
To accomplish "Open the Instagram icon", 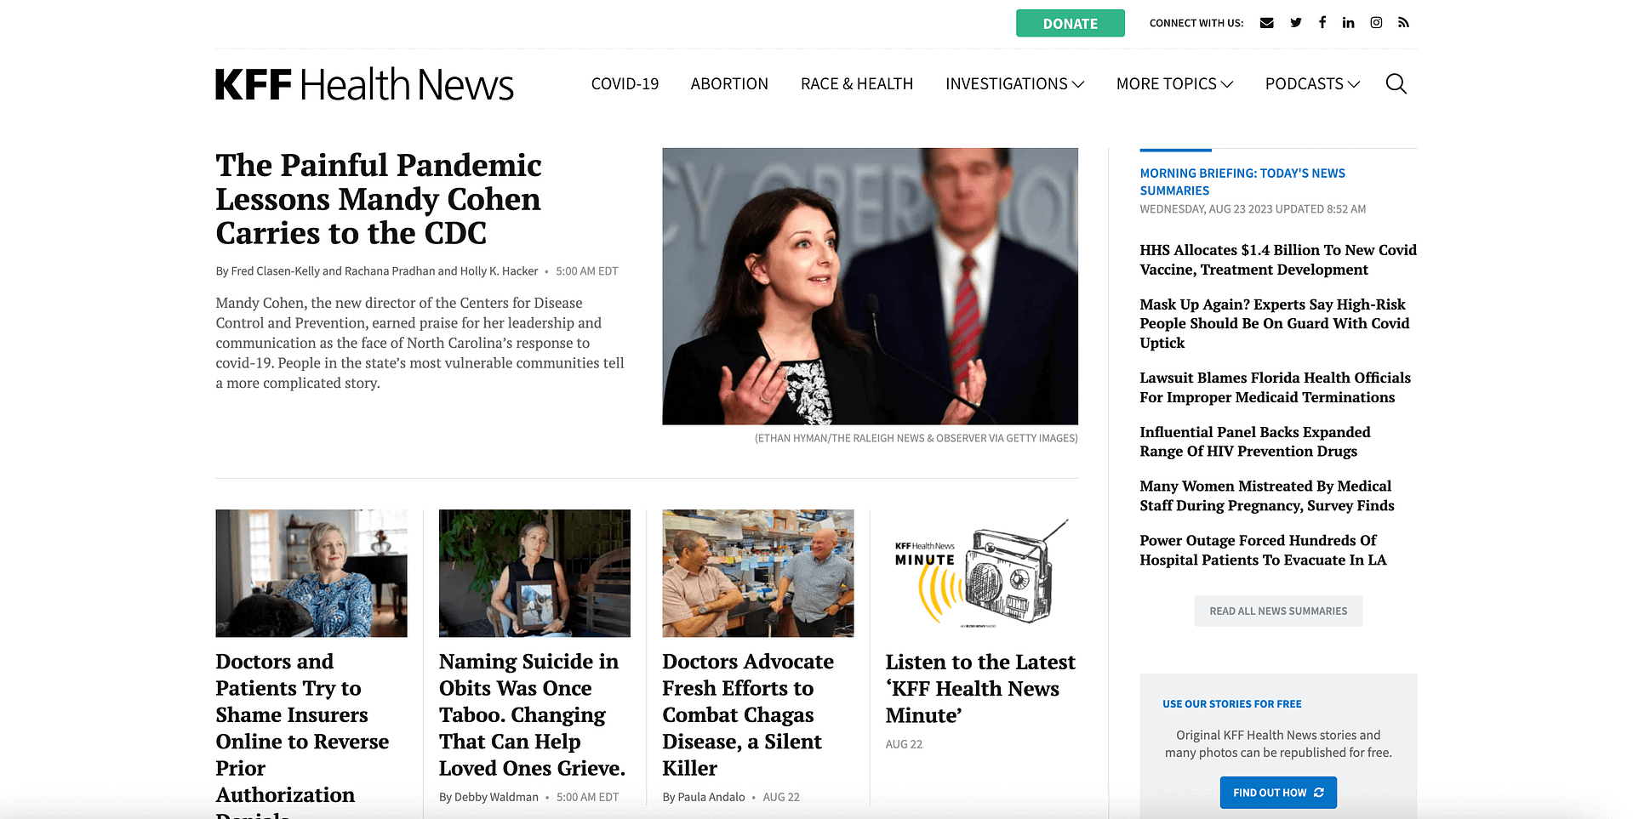I will pyautogui.click(x=1376, y=23).
